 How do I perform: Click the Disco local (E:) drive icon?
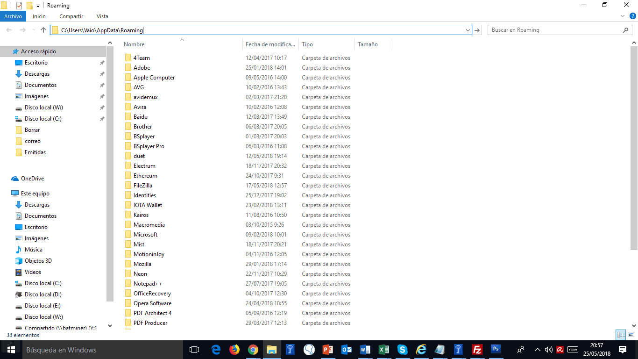(19, 306)
